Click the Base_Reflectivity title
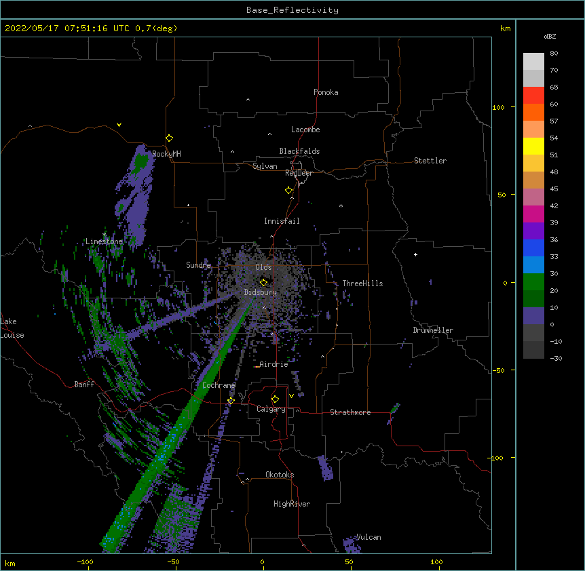This screenshot has width=585, height=571. 292,10
